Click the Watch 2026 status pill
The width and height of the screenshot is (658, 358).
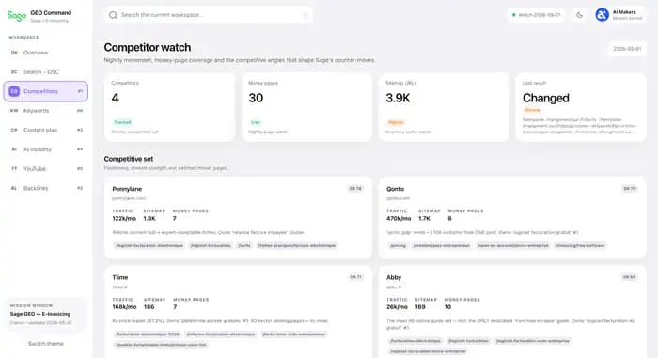pos(536,15)
